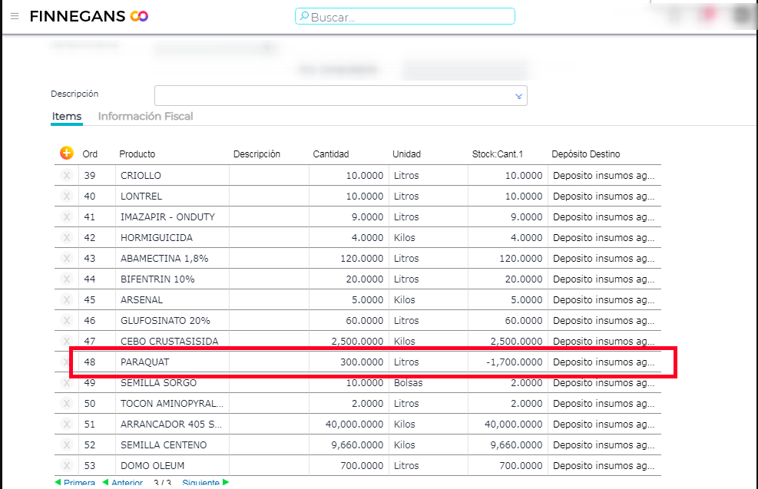
Task: Remove the HORMIGUICIDA row using its X icon
Action: (67, 238)
